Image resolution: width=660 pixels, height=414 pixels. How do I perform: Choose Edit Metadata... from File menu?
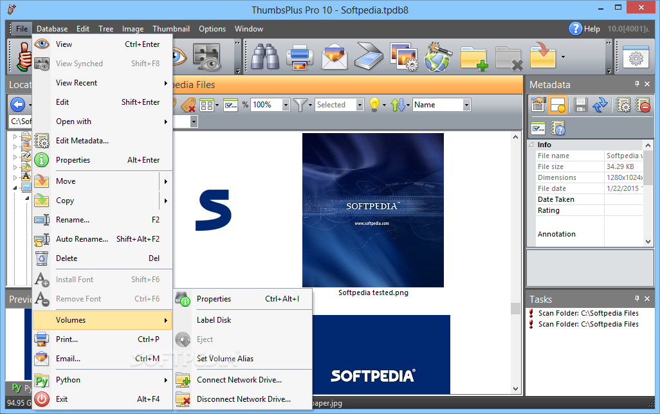pyautogui.click(x=103, y=141)
